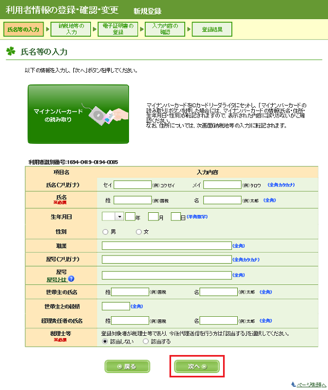Focus the 屋号(フリガナ) input field
Viewport: 328px width, 390px height.
pos(167,259)
